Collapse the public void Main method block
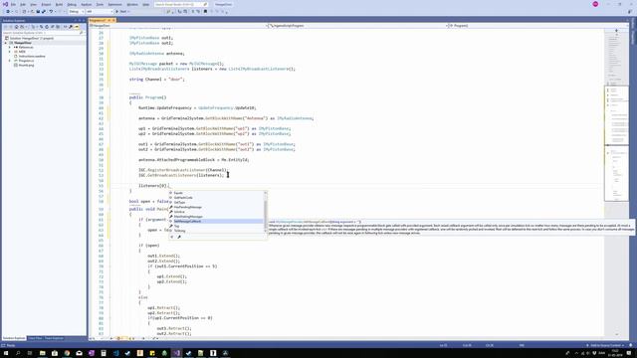The image size is (637, 358). point(109,209)
